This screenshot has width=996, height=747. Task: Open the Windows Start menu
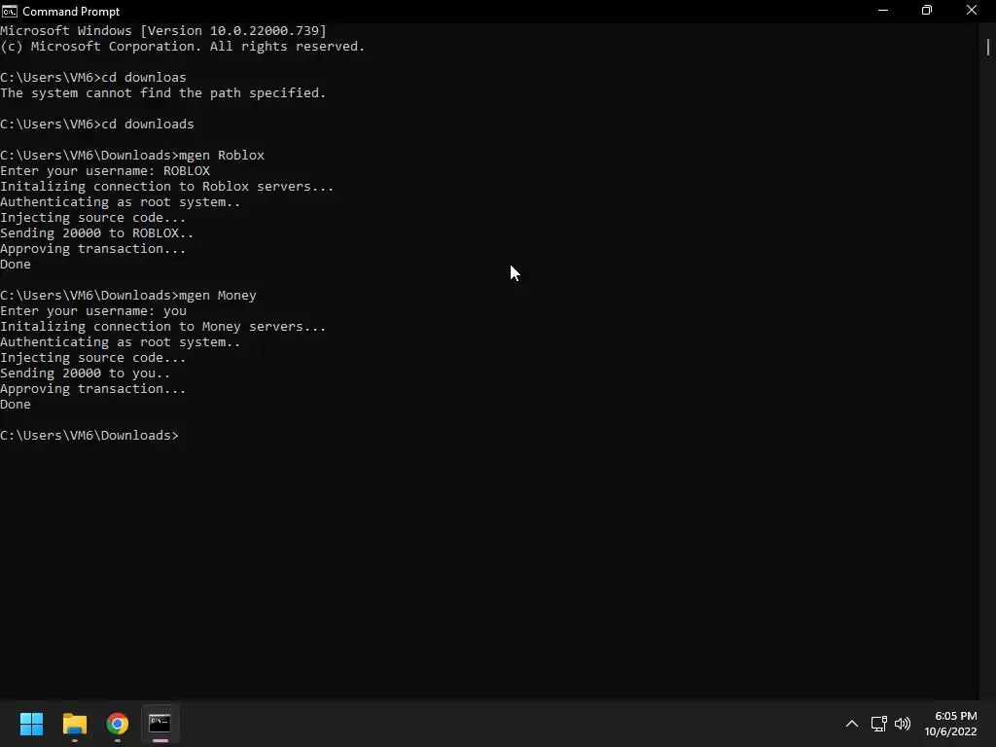pyautogui.click(x=31, y=724)
